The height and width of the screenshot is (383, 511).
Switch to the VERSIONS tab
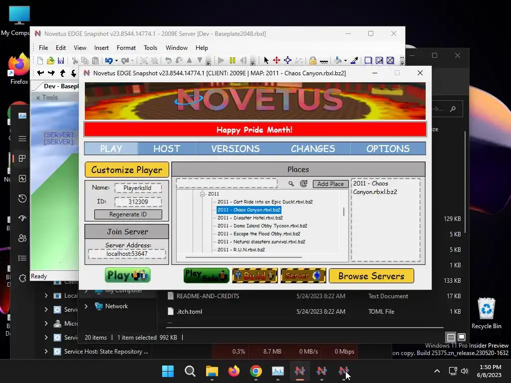click(x=236, y=149)
